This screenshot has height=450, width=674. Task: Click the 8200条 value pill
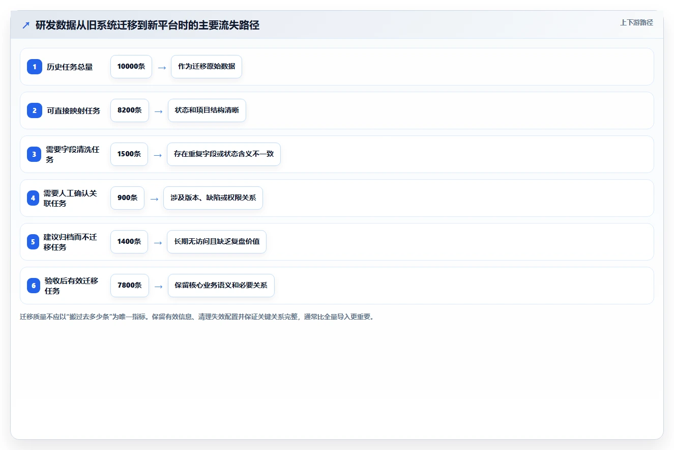pyautogui.click(x=130, y=110)
